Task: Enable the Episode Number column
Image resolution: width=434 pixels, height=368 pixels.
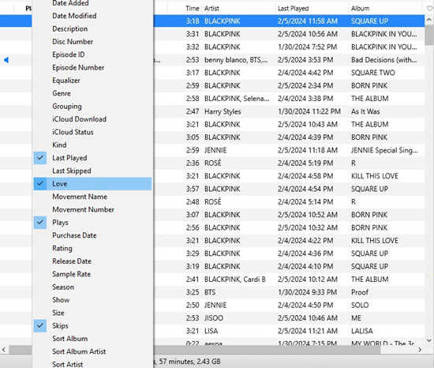Action: point(92,68)
